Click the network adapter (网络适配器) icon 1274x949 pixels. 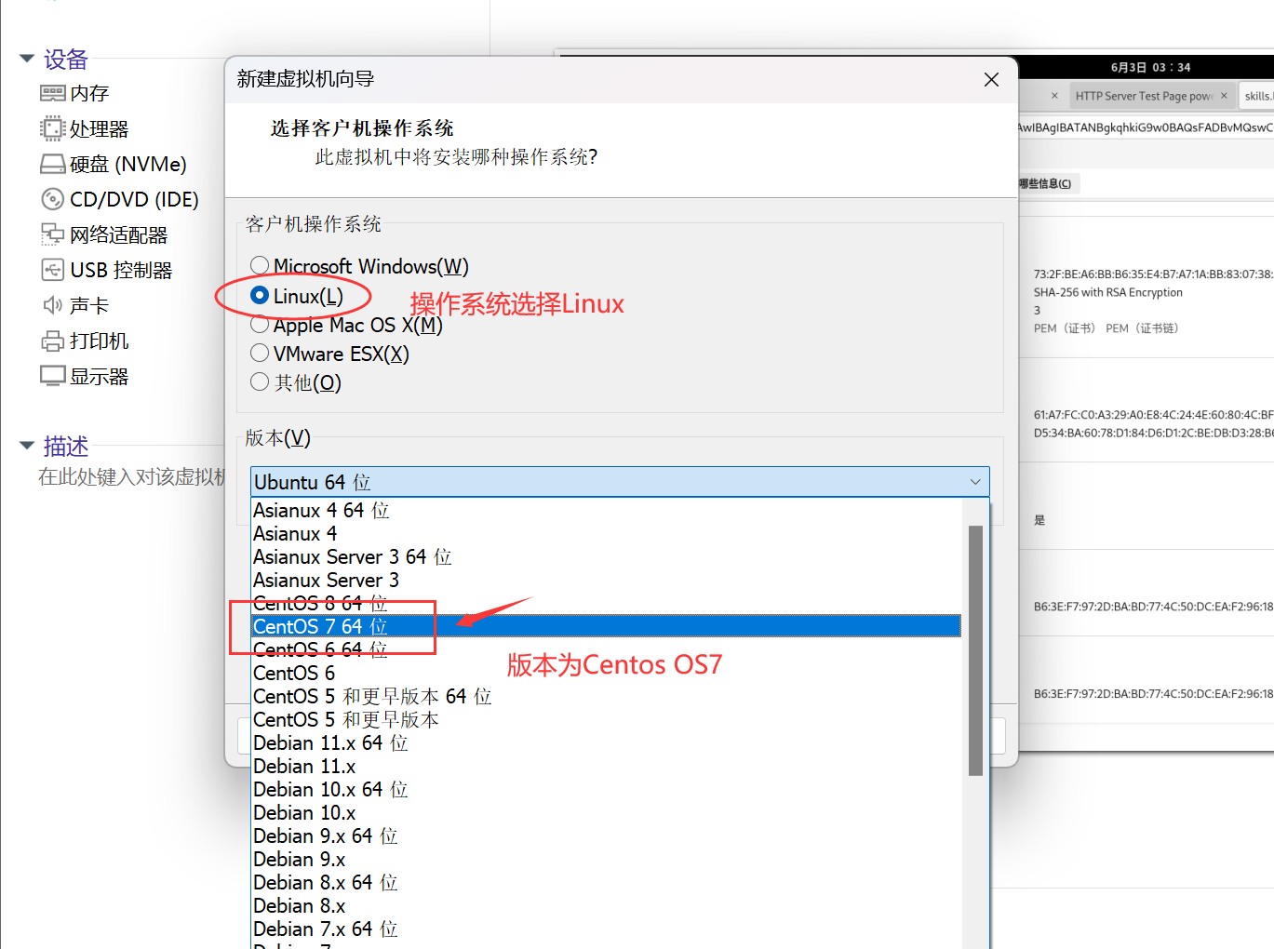tap(53, 234)
